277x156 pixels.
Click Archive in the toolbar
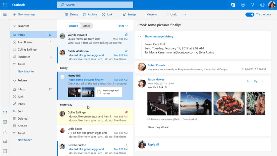tap(90, 14)
